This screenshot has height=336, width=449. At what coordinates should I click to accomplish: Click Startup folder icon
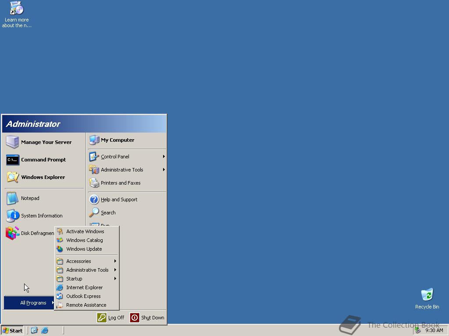tap(60, 279)
